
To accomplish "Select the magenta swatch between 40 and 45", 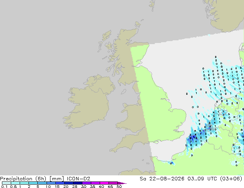I will [104, 183].
